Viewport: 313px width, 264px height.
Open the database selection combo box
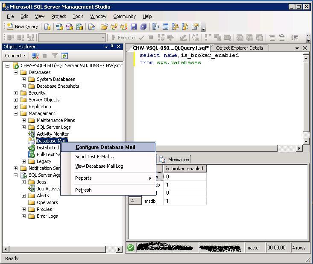tap(72, 38)
